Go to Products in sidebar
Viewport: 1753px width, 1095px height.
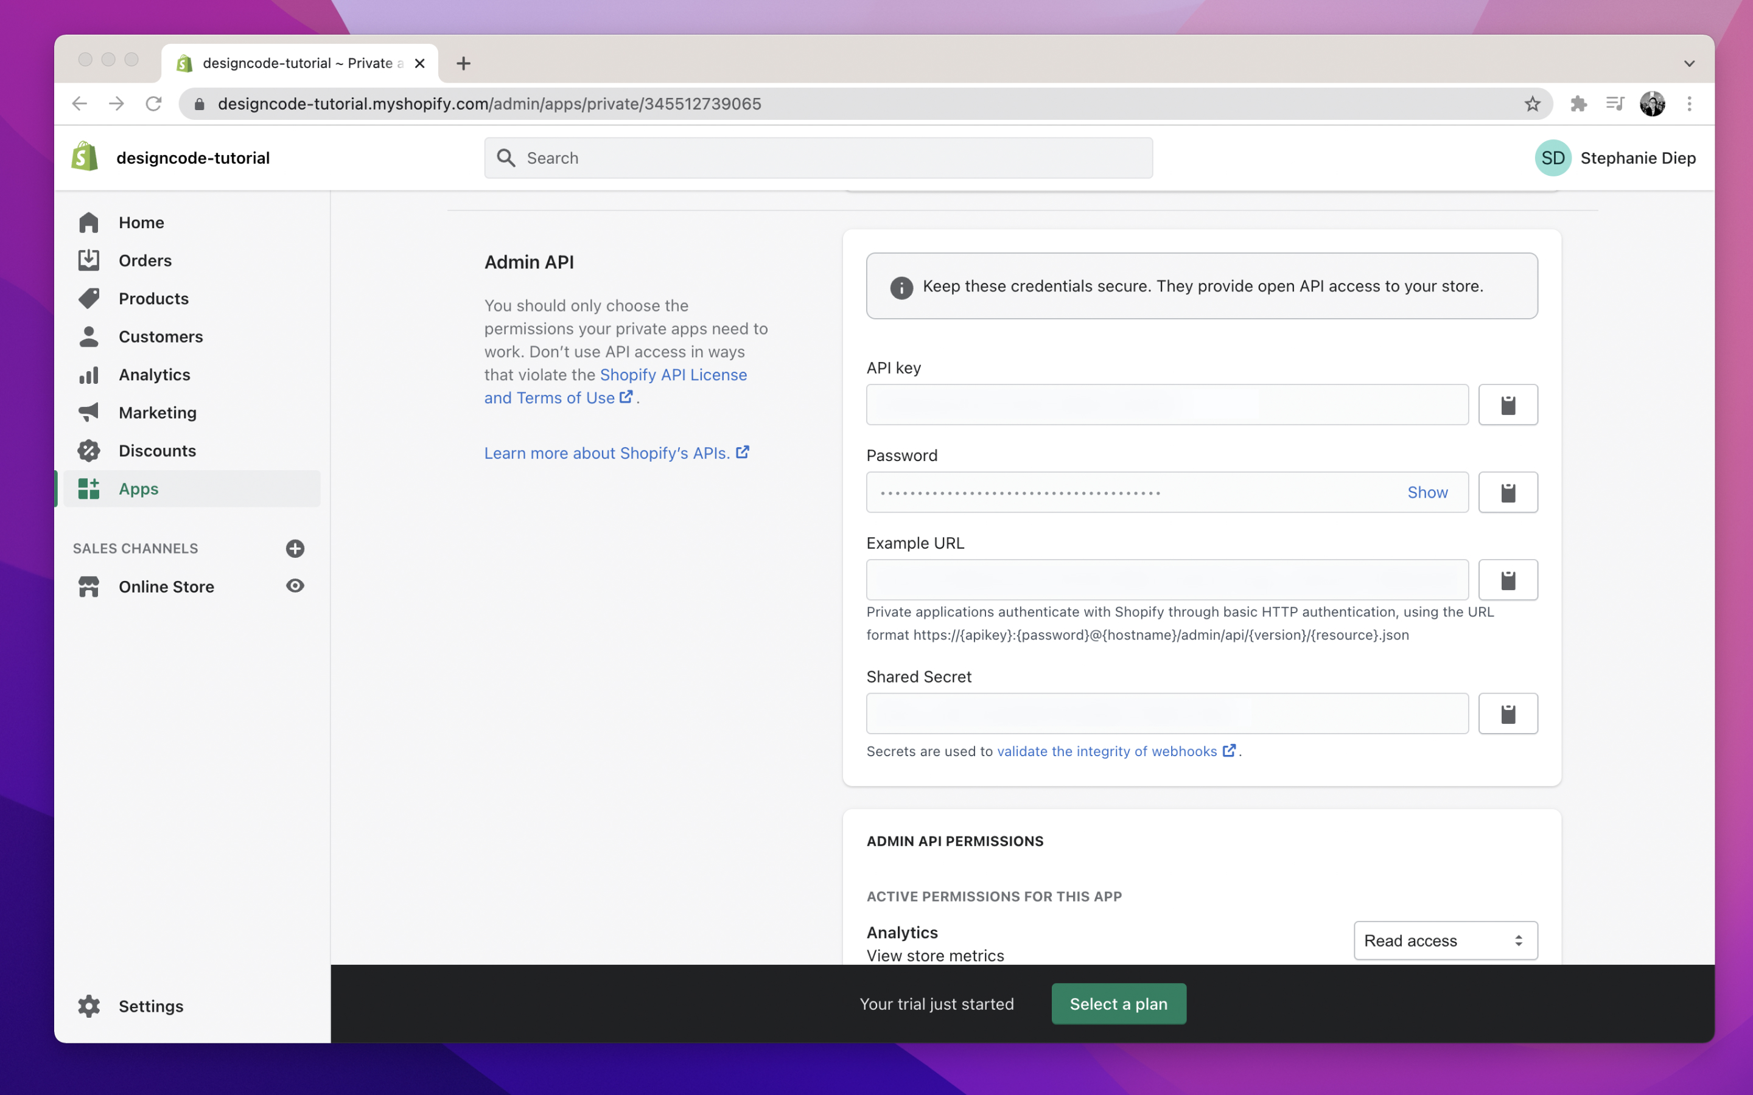click(153, 298)
